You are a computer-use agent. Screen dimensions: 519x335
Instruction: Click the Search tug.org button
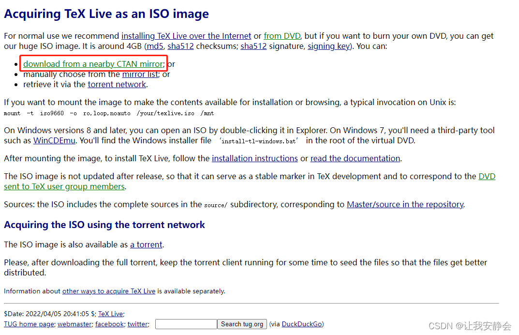click(x=242, y=324)
